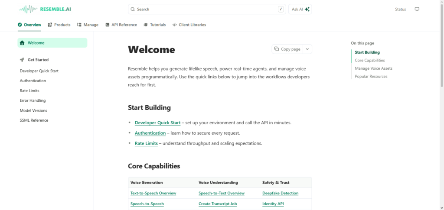444x210 pixels.
Task: Click the Tutorials graduation cap icon
Action: tap(146, 25)
